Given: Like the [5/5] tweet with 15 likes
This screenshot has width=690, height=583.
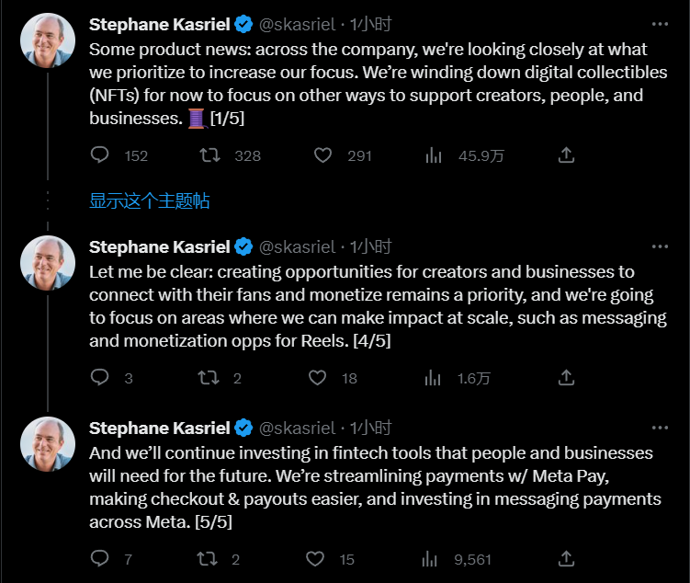Looking at the screenshot, I should 317,558.
